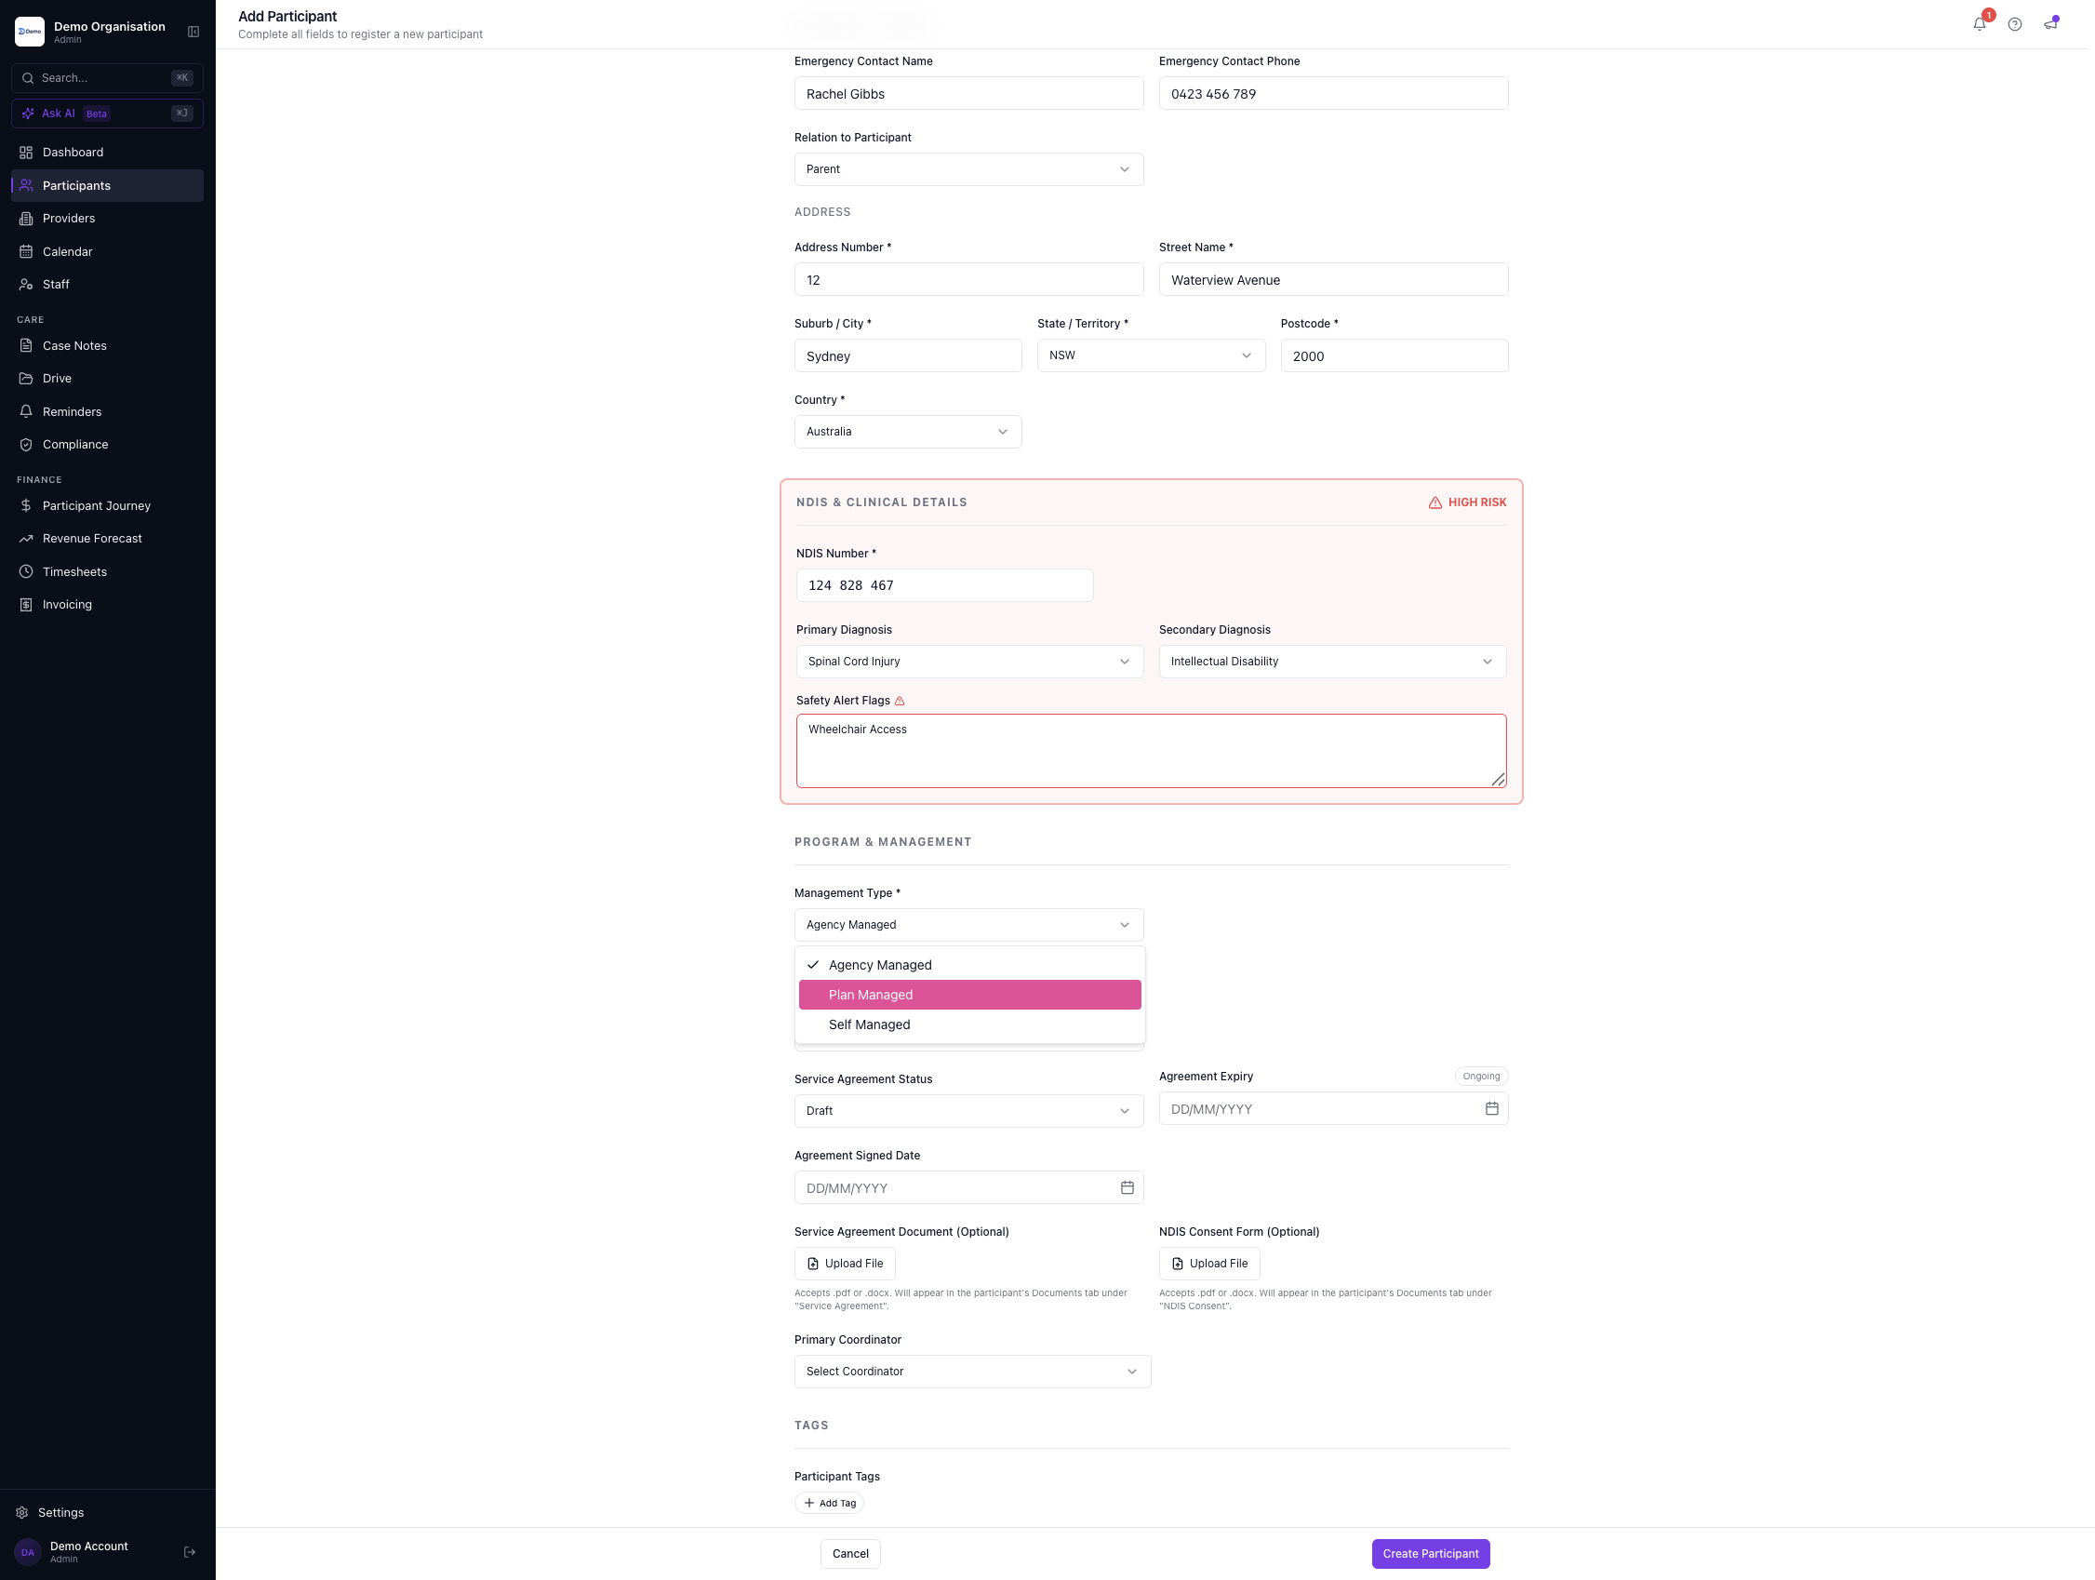
Task: Click the Demo Organisation logo
Action: click(30, 32)
